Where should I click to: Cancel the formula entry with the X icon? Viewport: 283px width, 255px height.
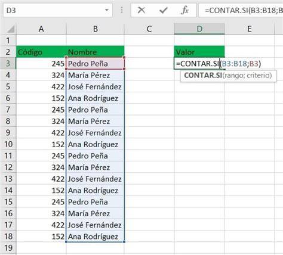141,10
